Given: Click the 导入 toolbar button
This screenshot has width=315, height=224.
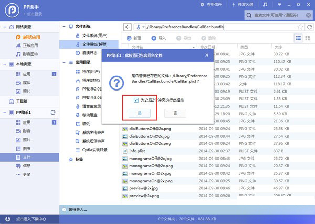Looking at the screenshot, I should click(159, 38).
